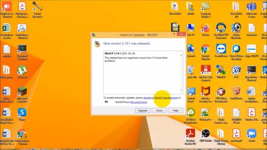Select the Network desktop icon
The image size is (267, 150).
tap(191, 51)
